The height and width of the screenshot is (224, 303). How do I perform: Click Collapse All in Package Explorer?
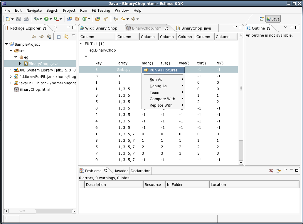58,37
